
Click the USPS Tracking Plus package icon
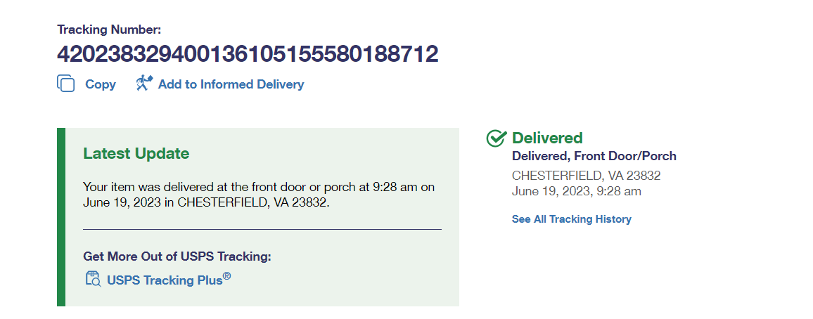[x=93, y=279]
